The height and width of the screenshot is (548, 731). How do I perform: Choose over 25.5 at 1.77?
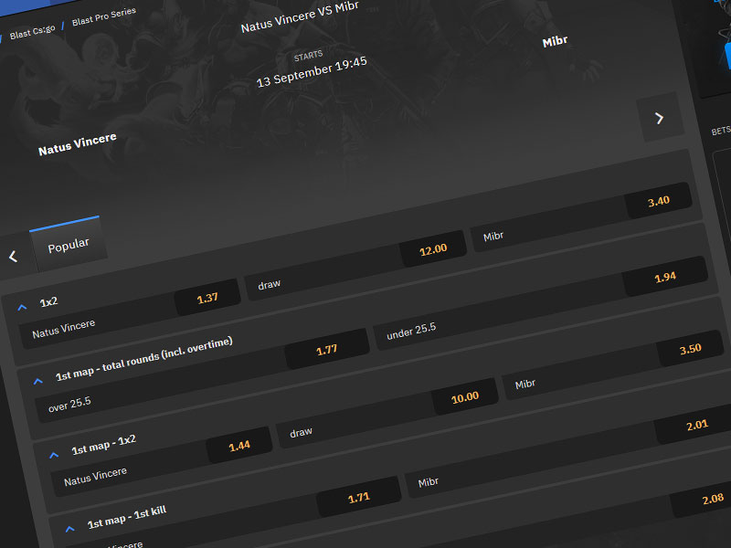point(202,375)
